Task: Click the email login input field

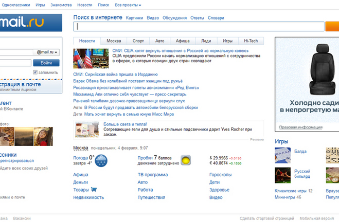Action: [x=16, y=52]
